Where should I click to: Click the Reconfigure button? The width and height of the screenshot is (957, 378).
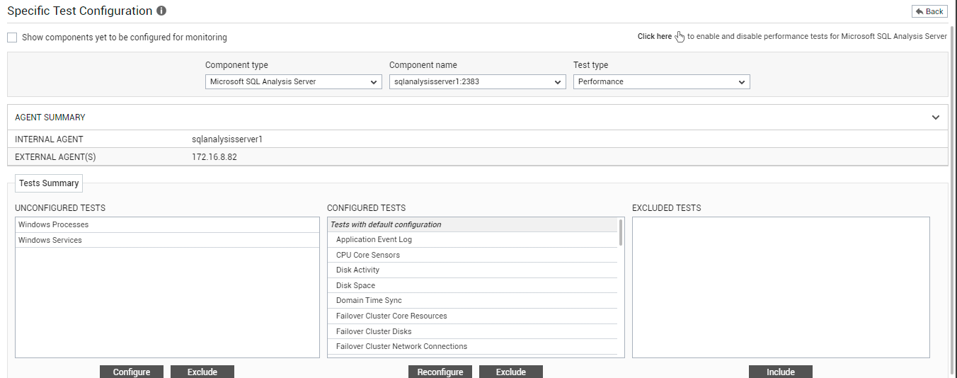point(440,372)
